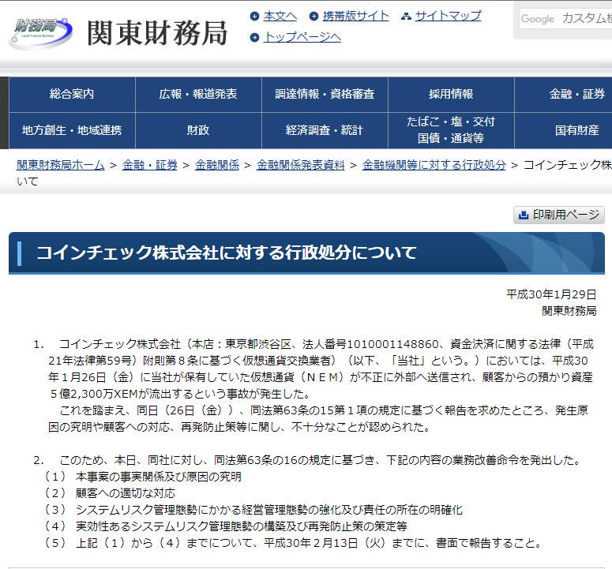Screen dimensions: 612x569
Task: Open the 総合案内 menu
Action: (72, 95)
